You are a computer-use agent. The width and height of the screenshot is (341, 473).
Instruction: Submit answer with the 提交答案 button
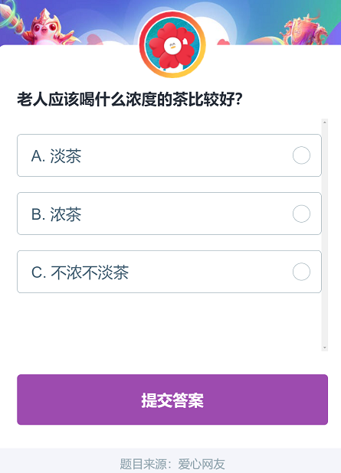tap(172, 400)
